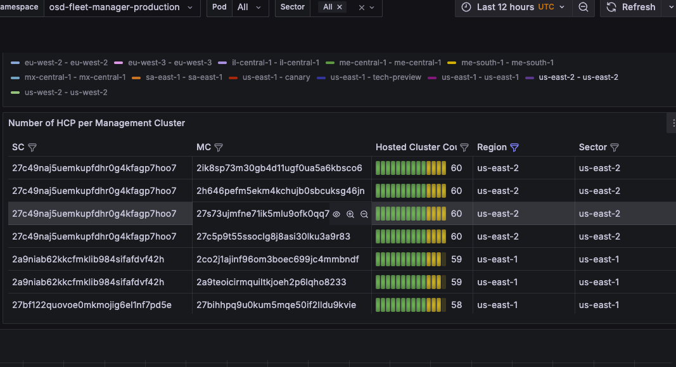This screenshot has width=676, height=367.
Task: Zoom out the time range
Action: (584, 7)
